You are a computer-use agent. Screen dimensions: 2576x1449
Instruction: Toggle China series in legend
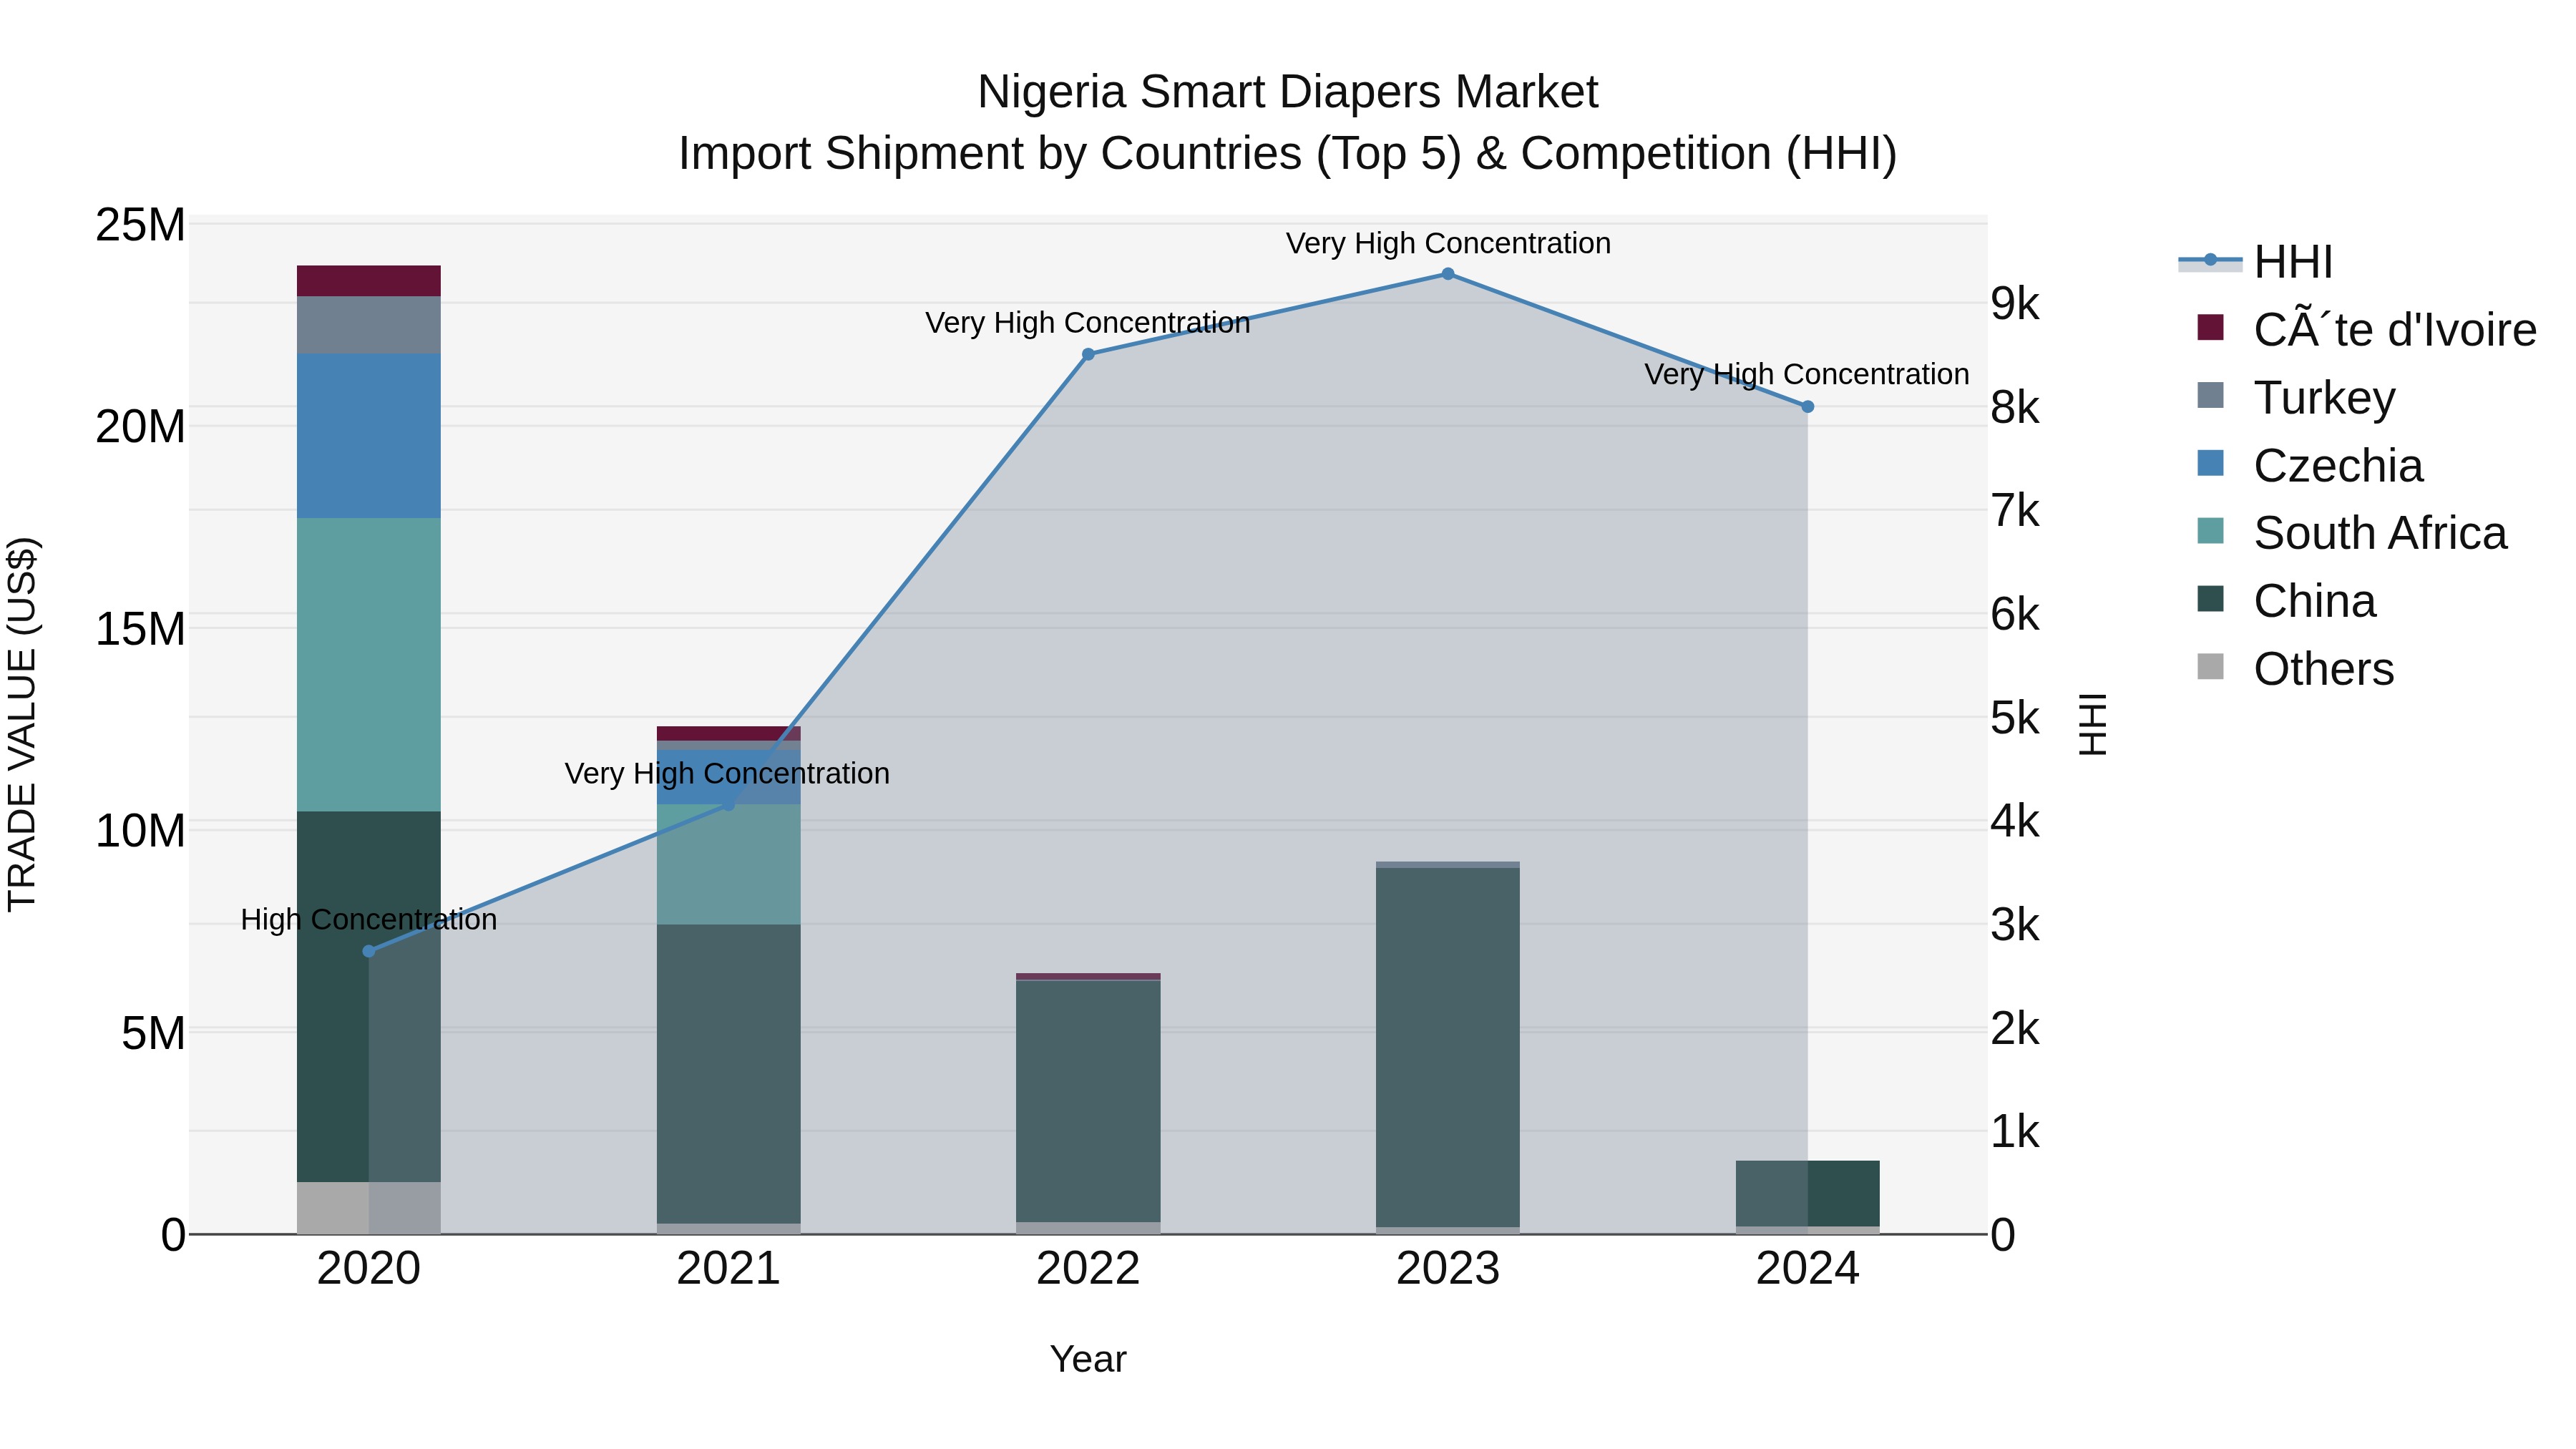click(x=2286, y=600)
